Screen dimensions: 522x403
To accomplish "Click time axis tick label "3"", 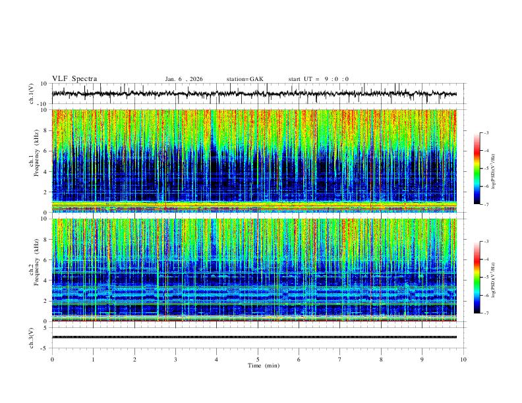I will (176, 360).
